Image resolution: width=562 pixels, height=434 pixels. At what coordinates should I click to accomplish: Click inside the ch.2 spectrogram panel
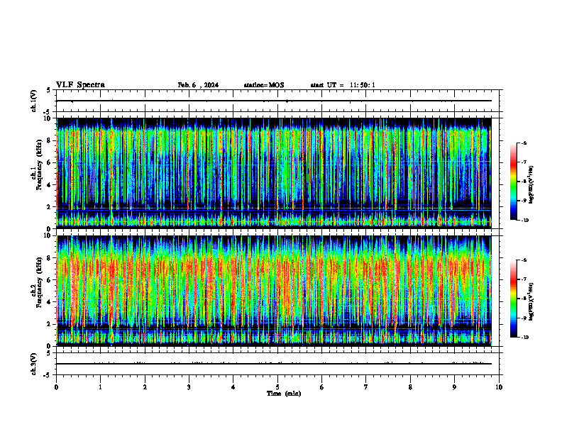[x=274, y=291]
